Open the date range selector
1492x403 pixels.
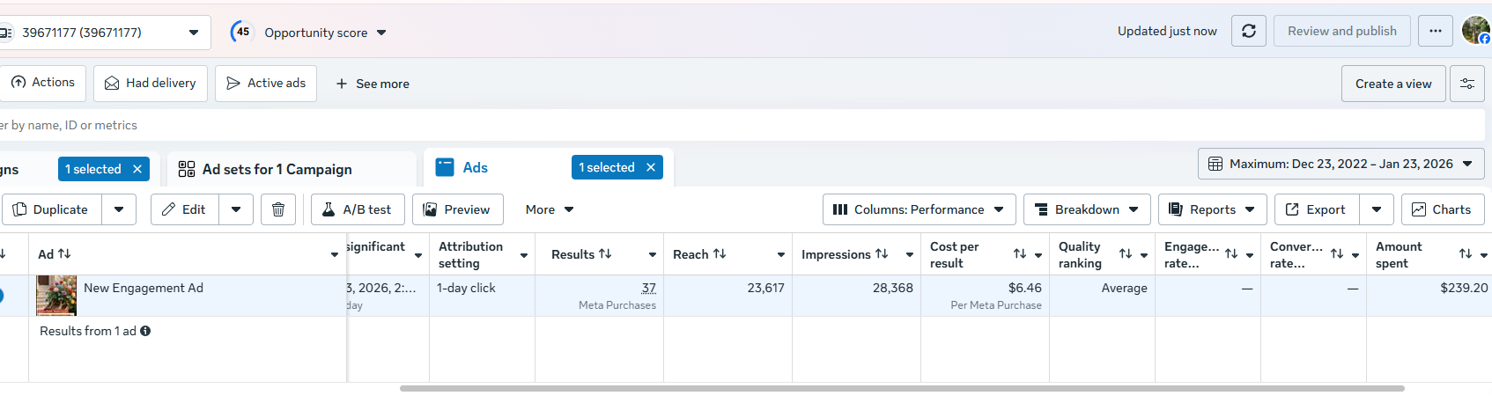click(1341, 164)
